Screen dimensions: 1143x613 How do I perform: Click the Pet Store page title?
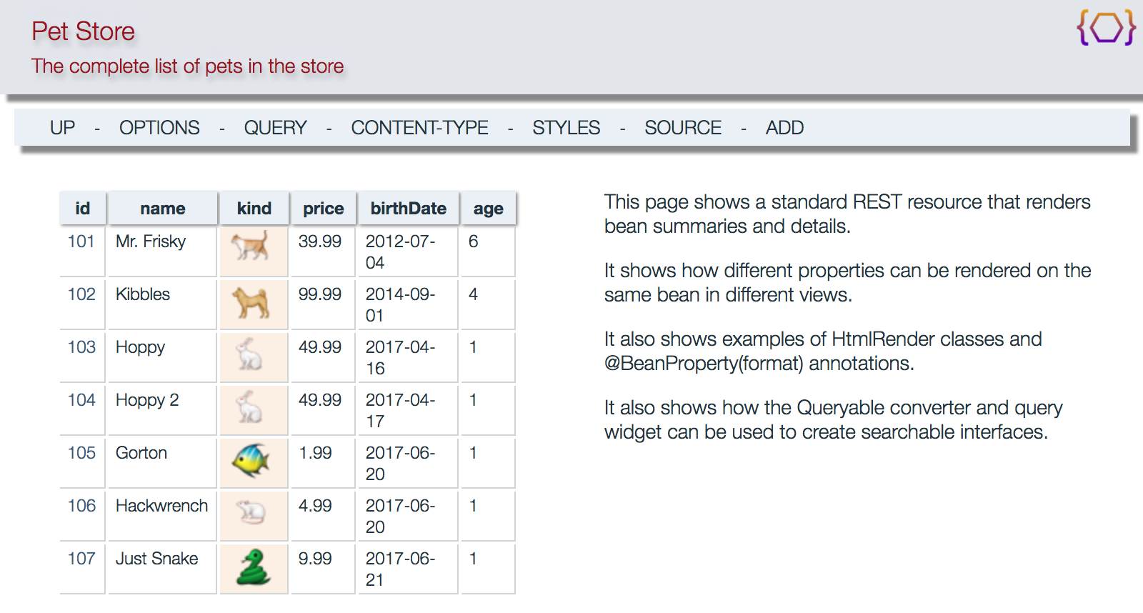click(83, 31)
